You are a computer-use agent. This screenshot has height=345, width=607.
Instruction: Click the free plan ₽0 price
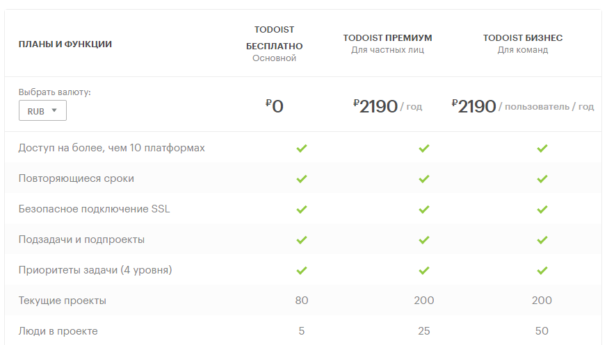point(275,106)
